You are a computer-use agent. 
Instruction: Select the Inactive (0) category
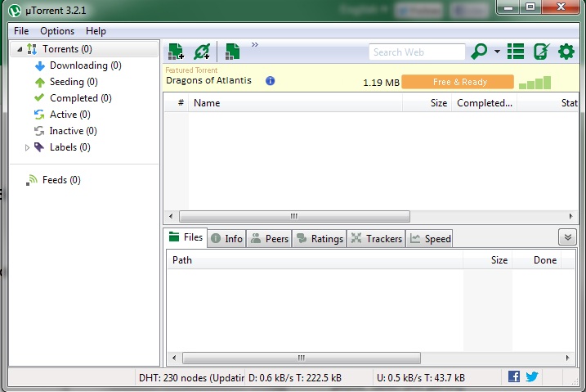pos(74,131)
